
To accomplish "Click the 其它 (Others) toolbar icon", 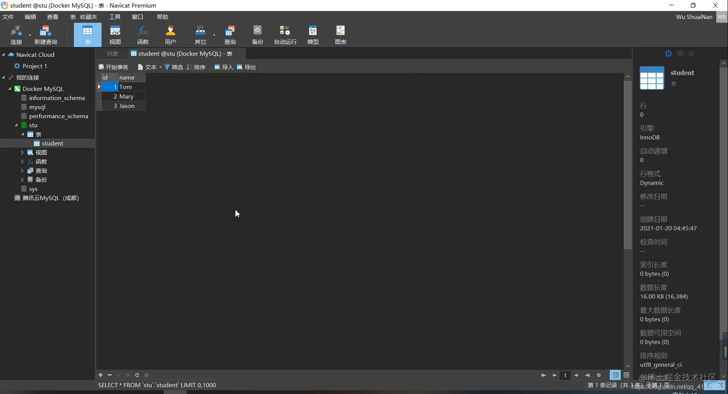I will (x=200, y=35).
